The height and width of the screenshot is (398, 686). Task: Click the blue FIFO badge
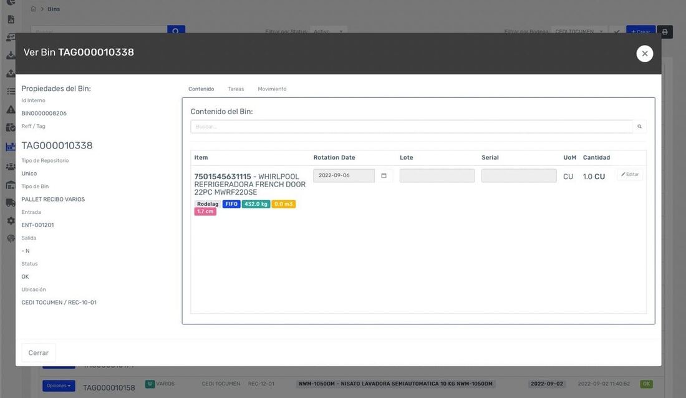tap(231, 204)
